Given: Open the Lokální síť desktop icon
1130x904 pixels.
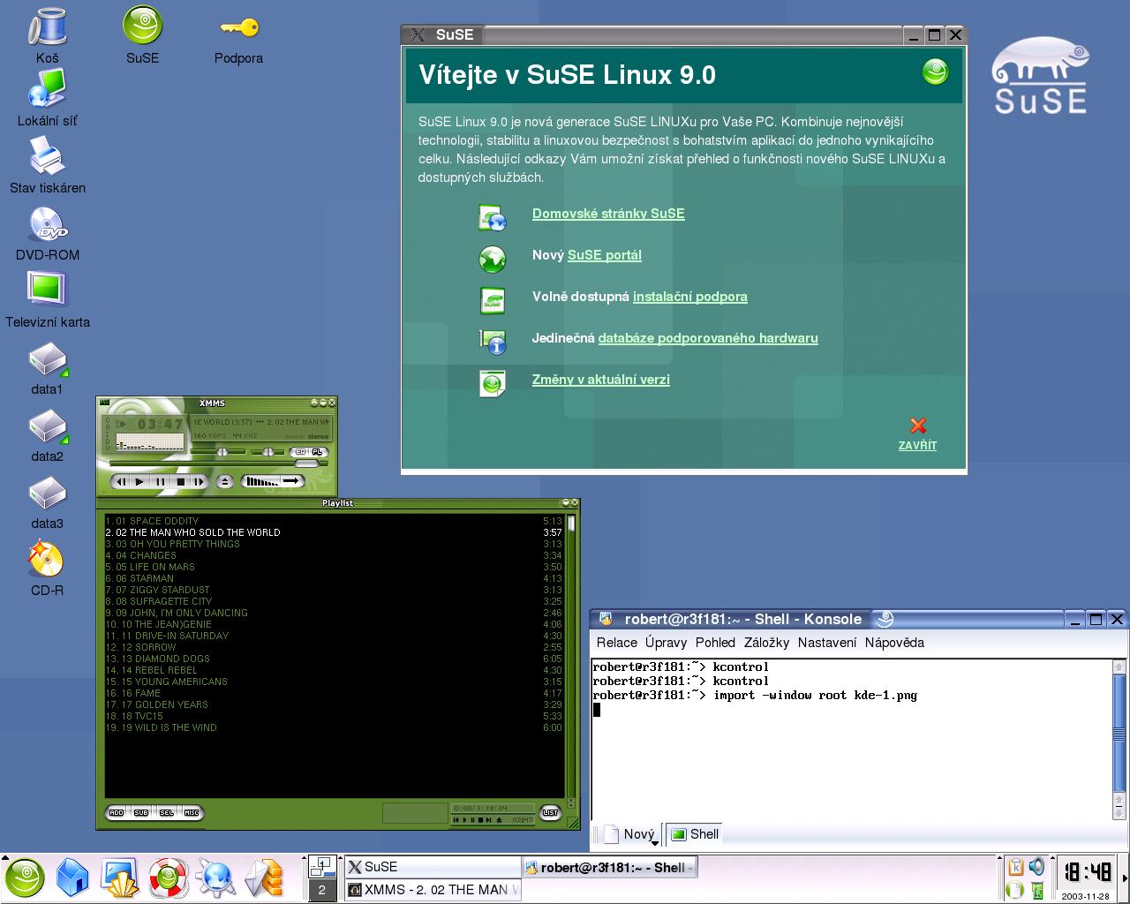Looking at the screenshot, I should [48, 98].
